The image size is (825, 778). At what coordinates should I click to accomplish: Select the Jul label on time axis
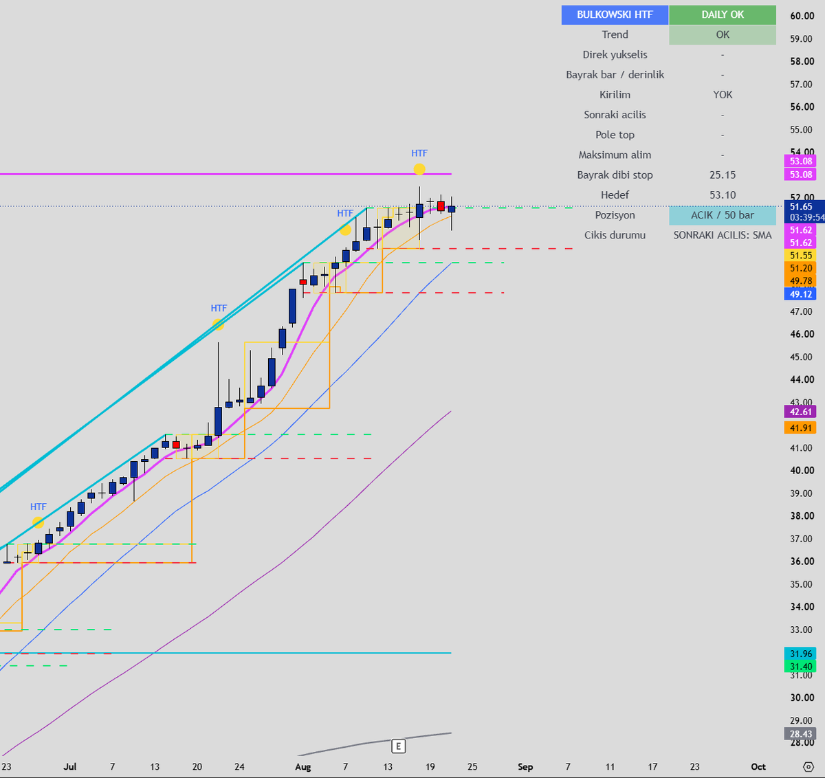[x=69, y=766]
